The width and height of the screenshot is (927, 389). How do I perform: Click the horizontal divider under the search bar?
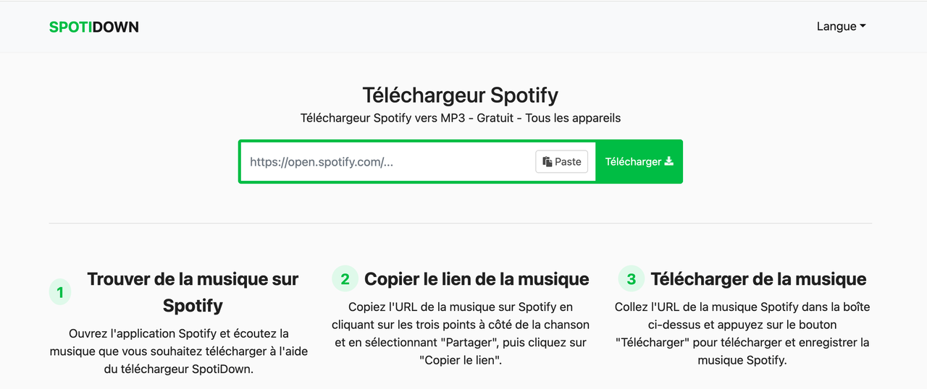[x=461, y=223]
